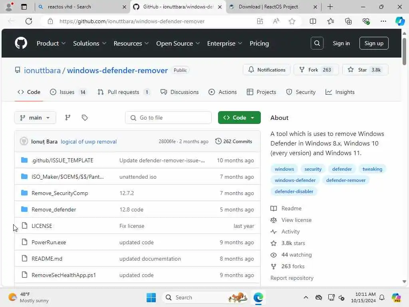
Task: Open the main branch dropdown
Action: pos(35,118)
